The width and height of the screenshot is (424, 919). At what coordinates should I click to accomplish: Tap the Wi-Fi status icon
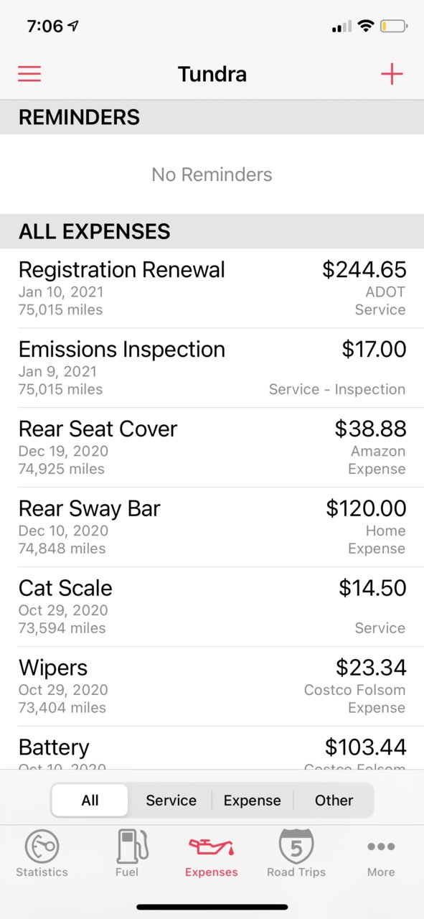point(366,27)
